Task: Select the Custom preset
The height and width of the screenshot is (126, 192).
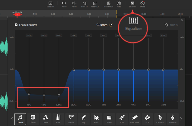Action: pyautogui.click(x=20, y=119)
